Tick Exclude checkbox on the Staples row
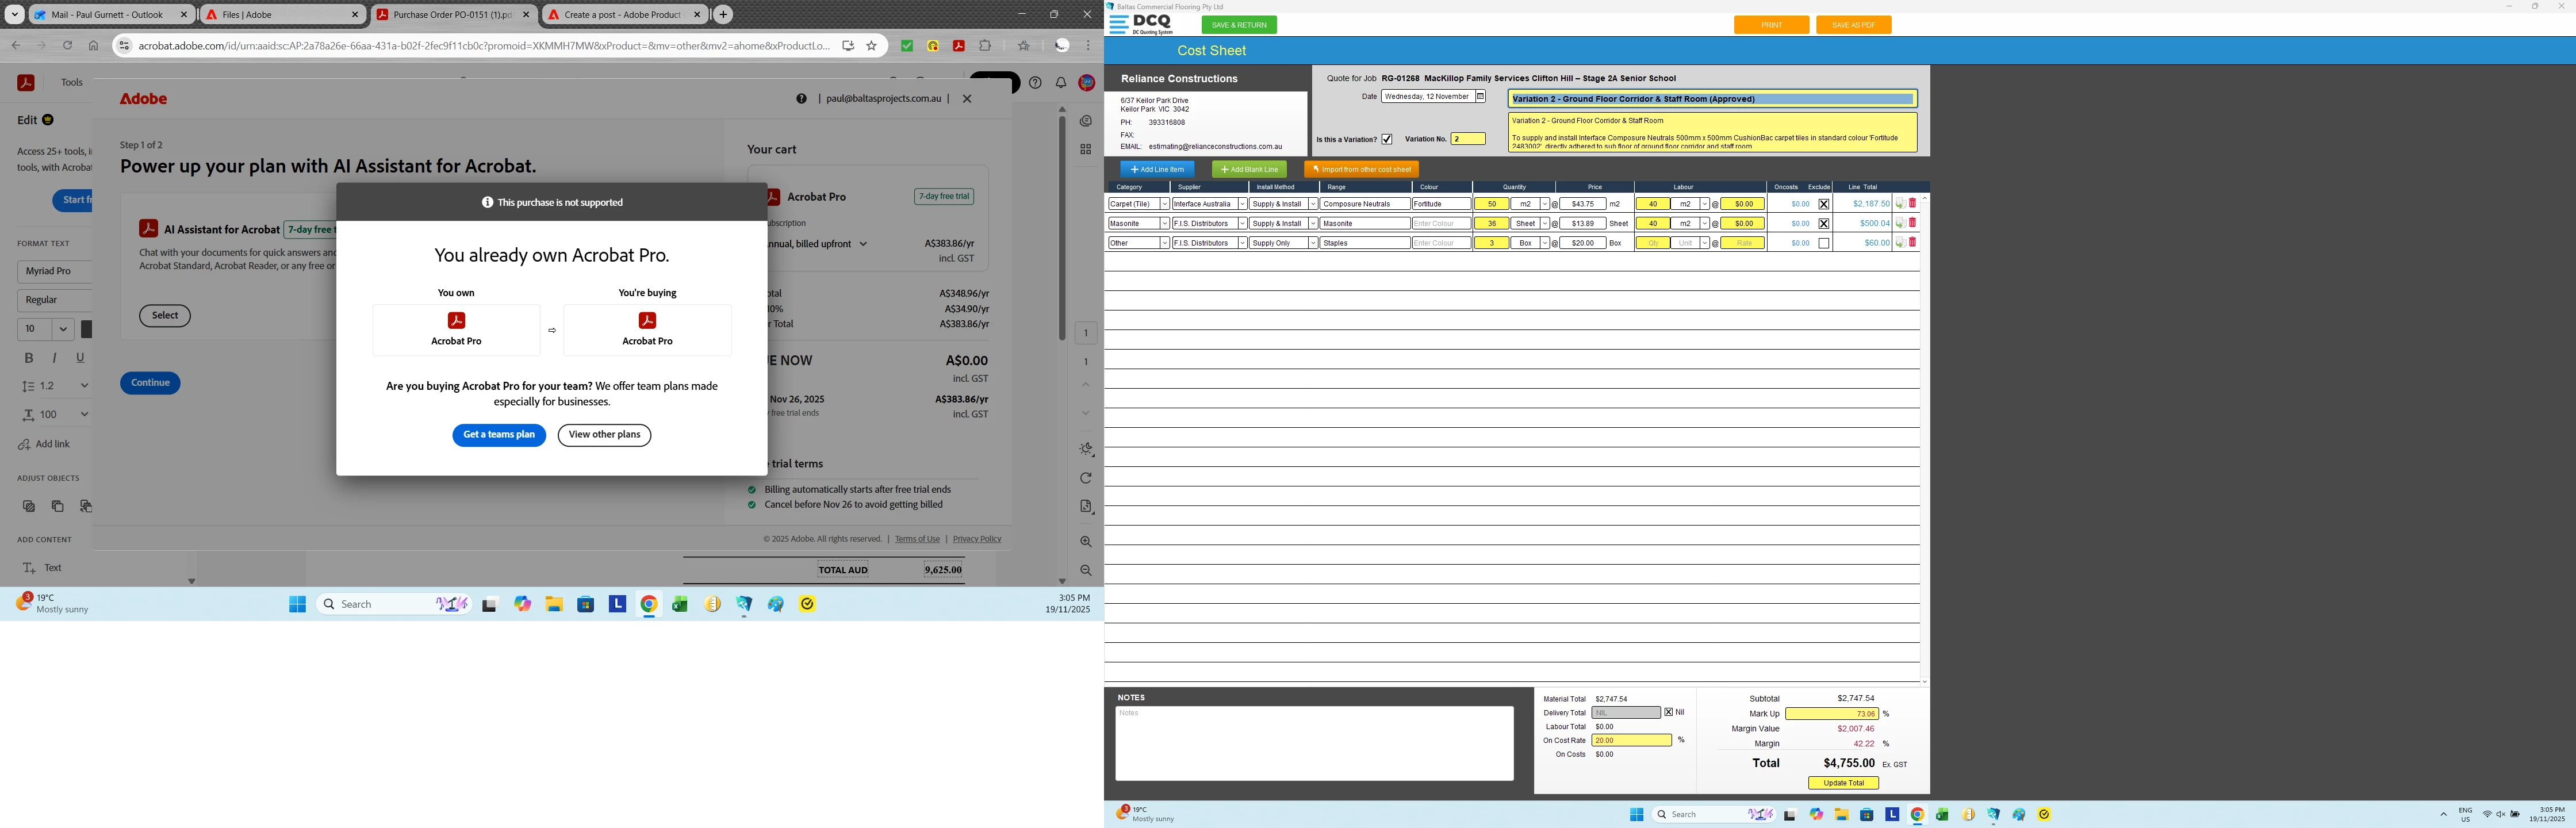 click(x=1824, y=243)
